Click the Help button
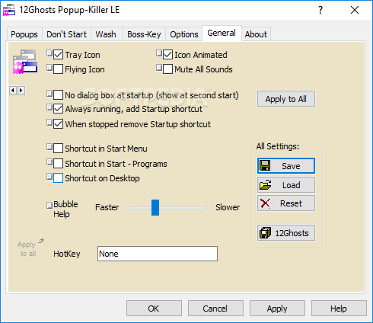 coord(339,309)
